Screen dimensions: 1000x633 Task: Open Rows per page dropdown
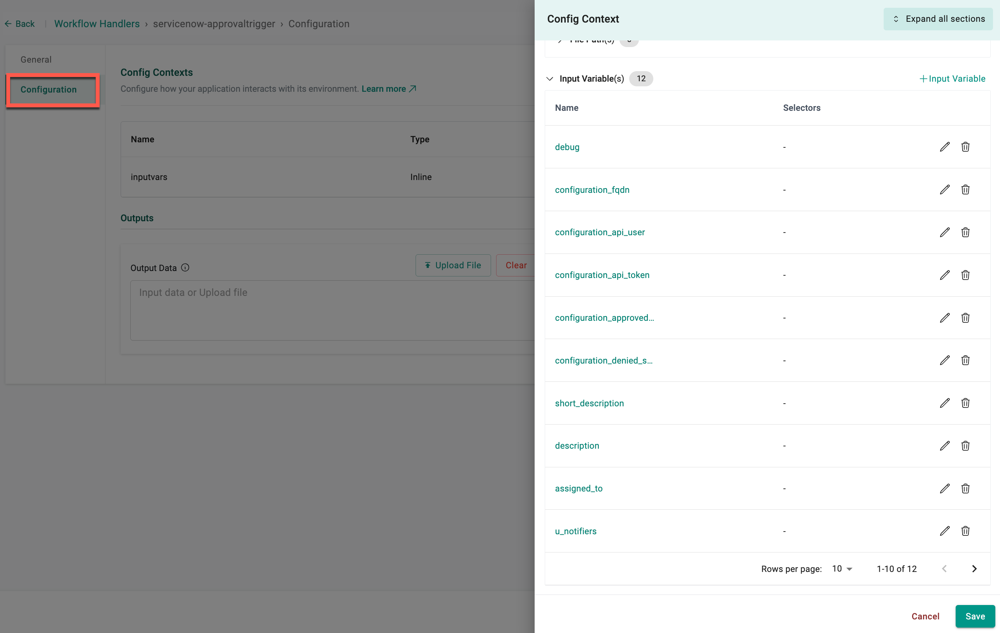pyautogui.click(x=842, y=569)
